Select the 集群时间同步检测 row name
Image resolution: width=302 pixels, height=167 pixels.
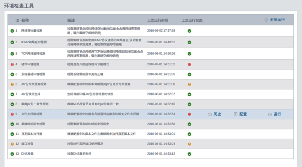pyautogui.click(x=33, y=124)
